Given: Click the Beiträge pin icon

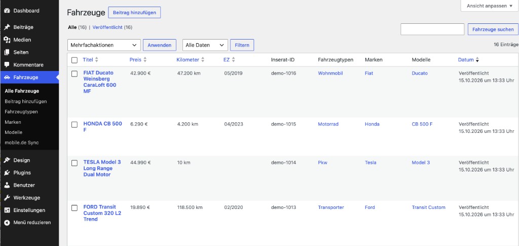Looking at the screenshot, I should 7,27.
